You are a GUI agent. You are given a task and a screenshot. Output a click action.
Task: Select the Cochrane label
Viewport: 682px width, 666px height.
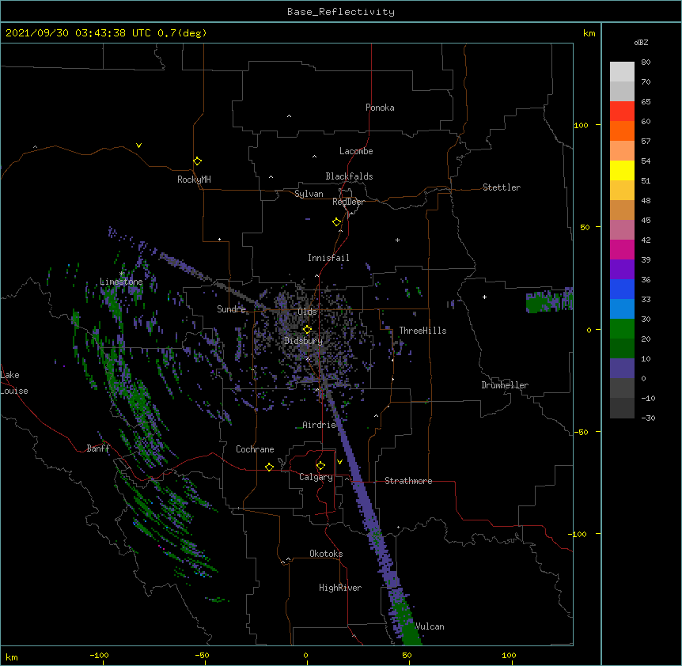point(255,449)
